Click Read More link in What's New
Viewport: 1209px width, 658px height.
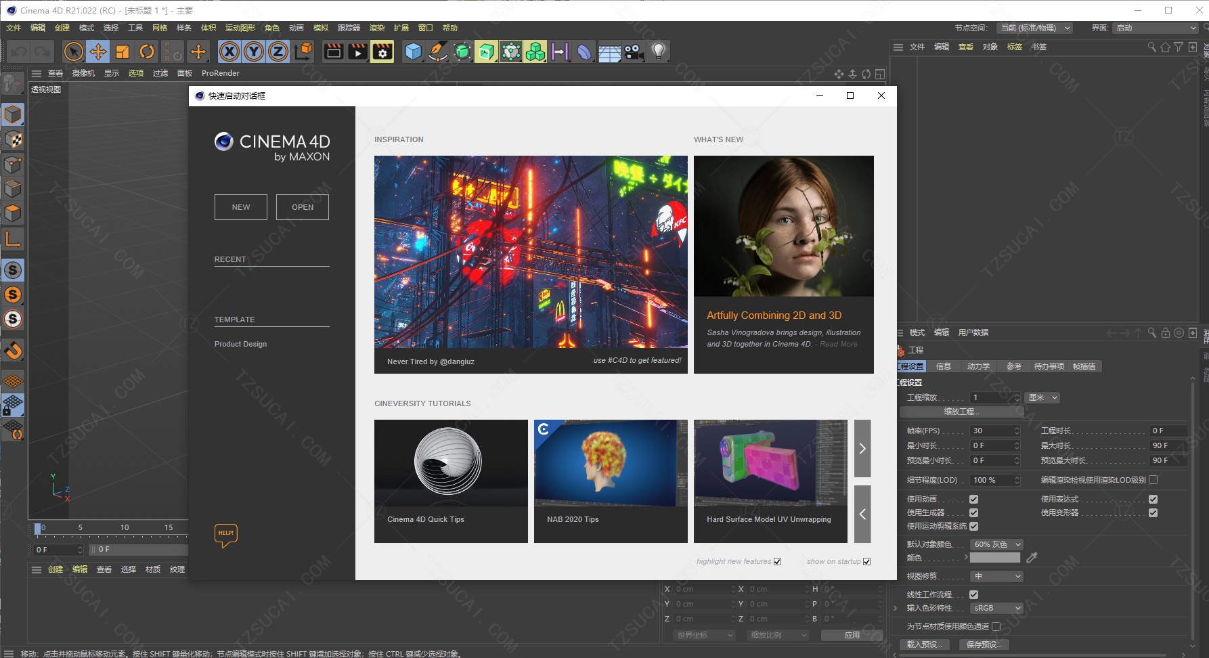[x=839, y=344]
